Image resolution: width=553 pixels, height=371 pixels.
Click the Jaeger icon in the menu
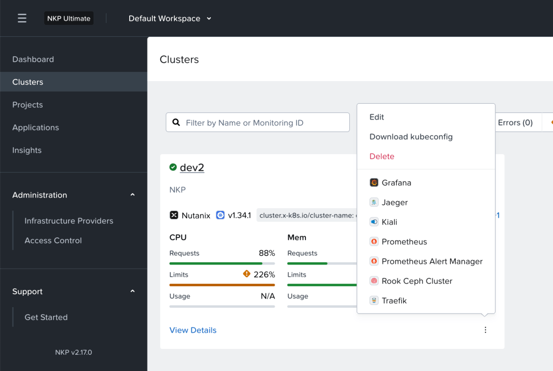pos(374,202)
